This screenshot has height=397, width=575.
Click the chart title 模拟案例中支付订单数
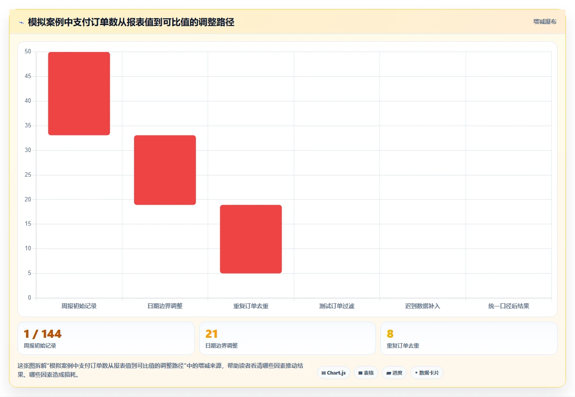pos(131,22)
